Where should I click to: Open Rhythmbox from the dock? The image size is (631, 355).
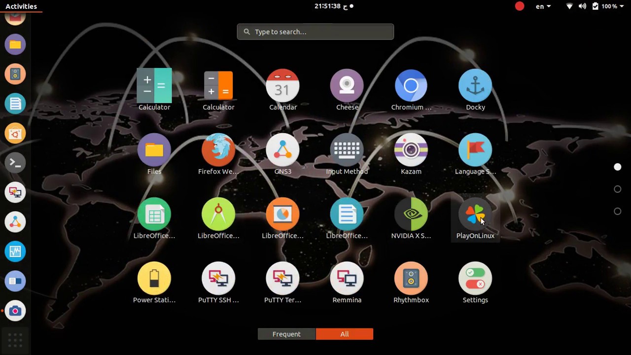(15, 74)
